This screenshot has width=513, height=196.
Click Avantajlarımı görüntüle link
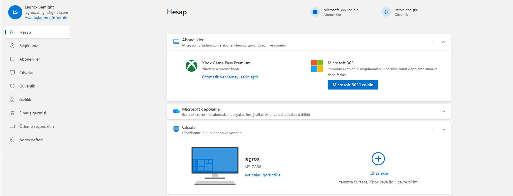point(46,18)
